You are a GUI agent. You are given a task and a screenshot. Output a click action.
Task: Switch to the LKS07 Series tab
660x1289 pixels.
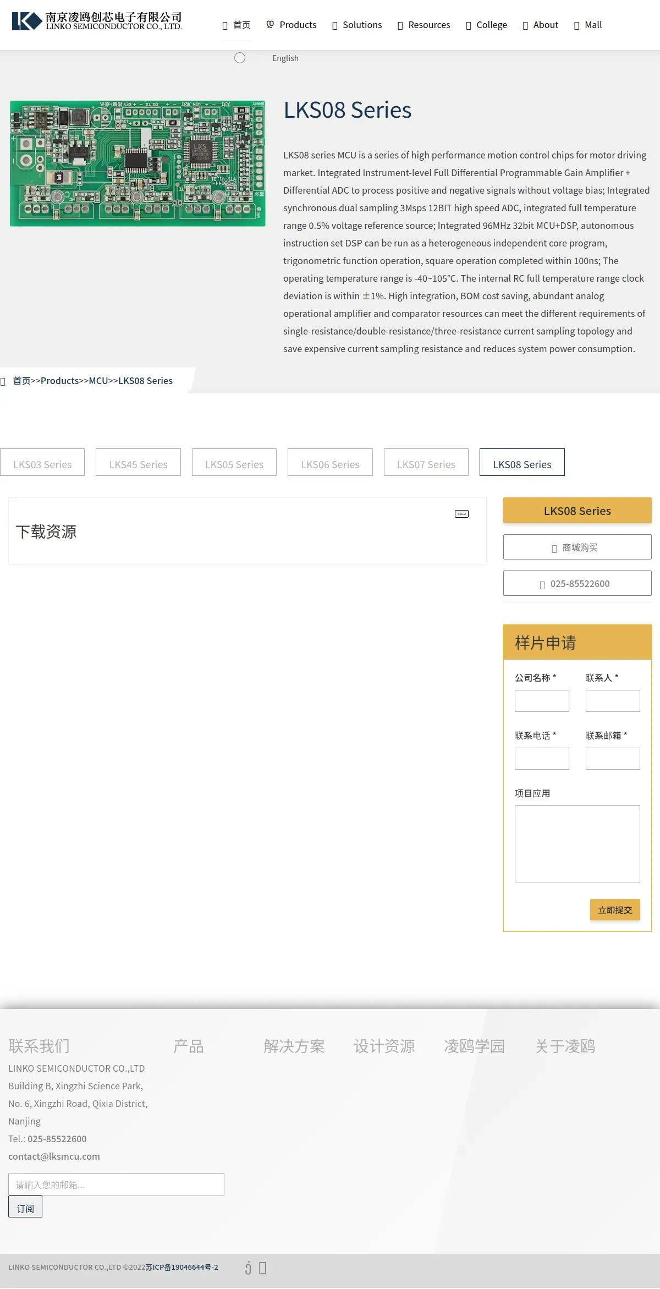click(426, 462)
